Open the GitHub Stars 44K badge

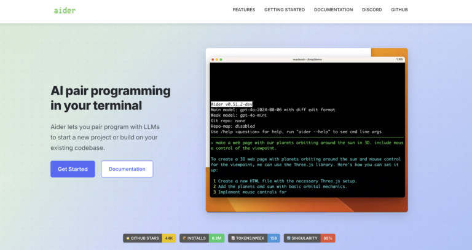click(149, 238)
